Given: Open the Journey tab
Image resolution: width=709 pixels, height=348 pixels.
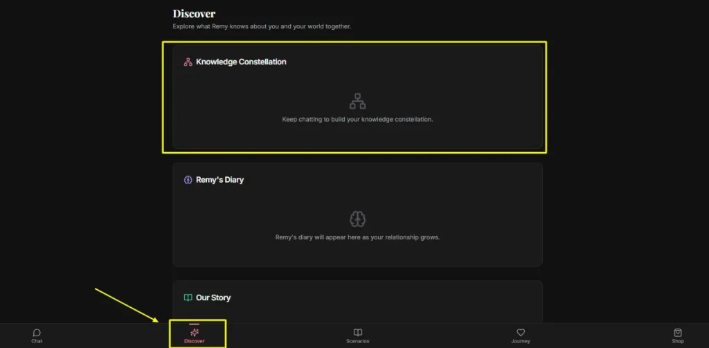Looking at the screenshot, I should (x=521, y=336).
